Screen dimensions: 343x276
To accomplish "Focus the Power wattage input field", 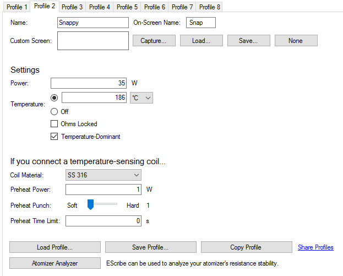I will pyautogui.click(x=89, y=83).
